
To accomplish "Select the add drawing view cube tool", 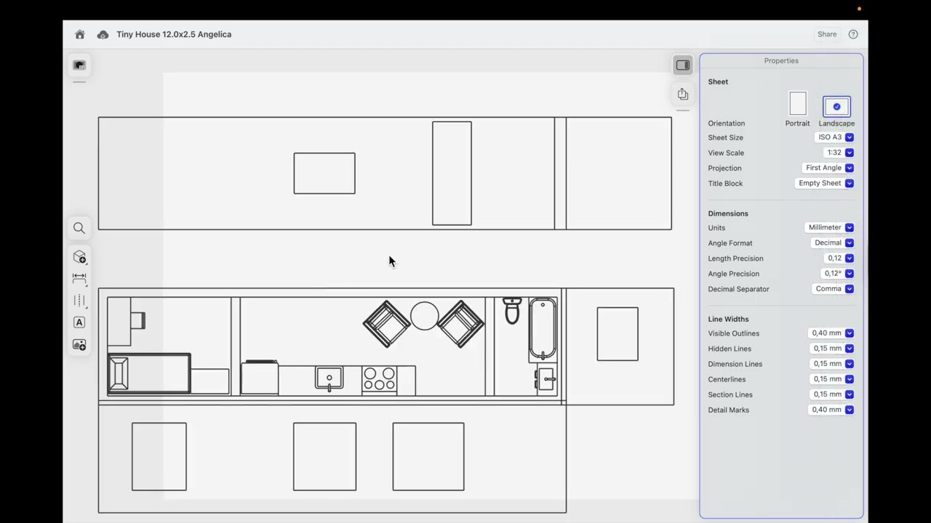I will click(79, 257).
